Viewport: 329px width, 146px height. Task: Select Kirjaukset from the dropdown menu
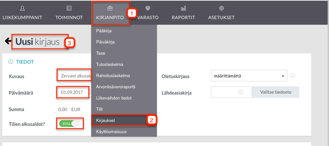124,120
